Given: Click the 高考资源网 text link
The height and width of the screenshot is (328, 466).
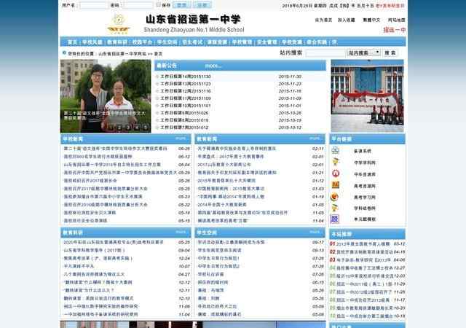Looking at the screenshot, I should [x=365, y=186].
